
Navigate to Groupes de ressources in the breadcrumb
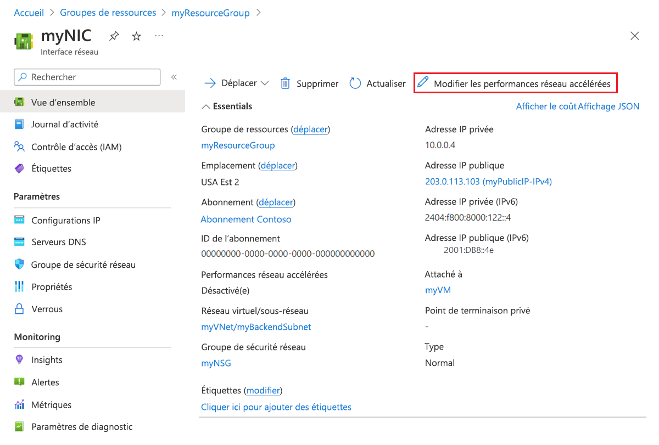[108, 13]
